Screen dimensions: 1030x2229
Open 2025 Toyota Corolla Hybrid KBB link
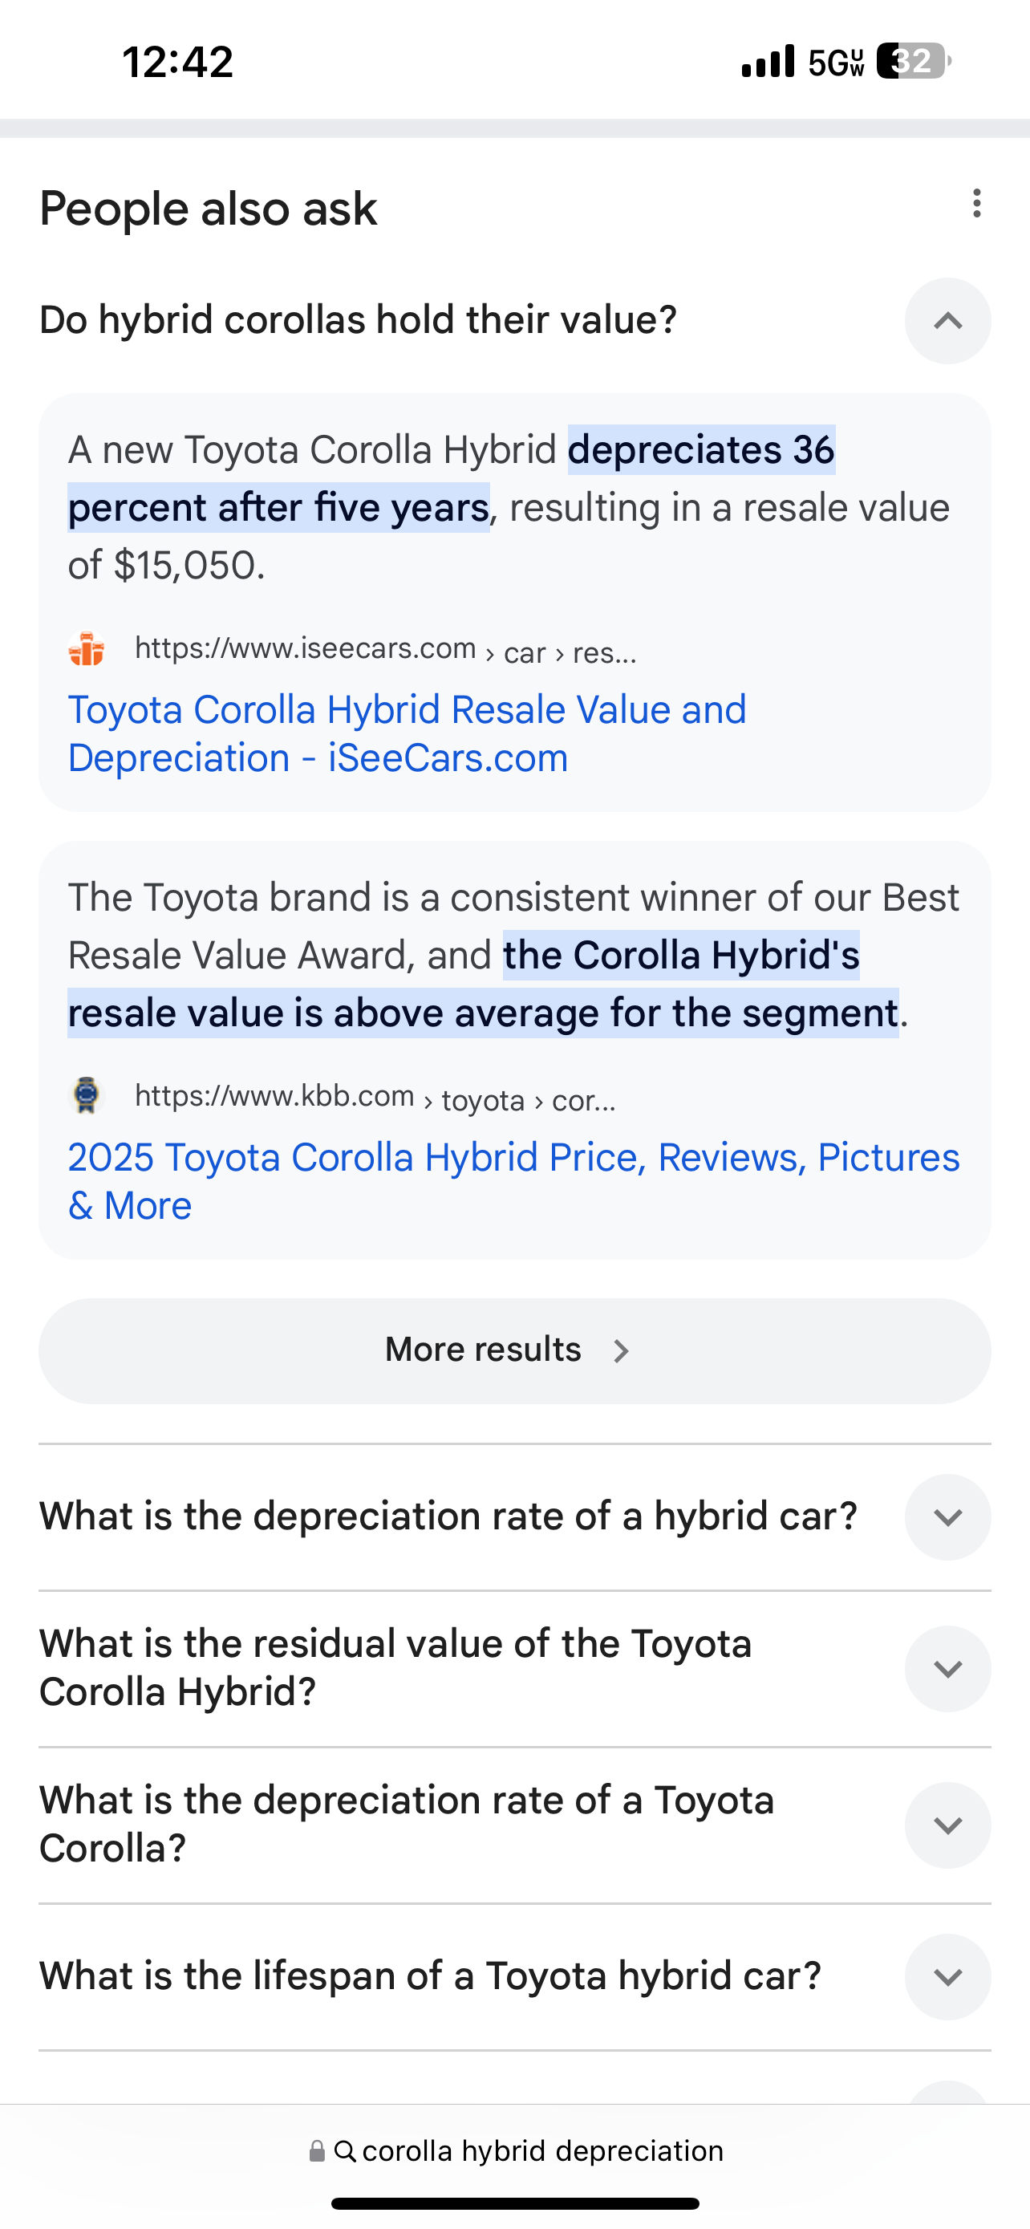pyautogui.click(x=513, y=1181)
